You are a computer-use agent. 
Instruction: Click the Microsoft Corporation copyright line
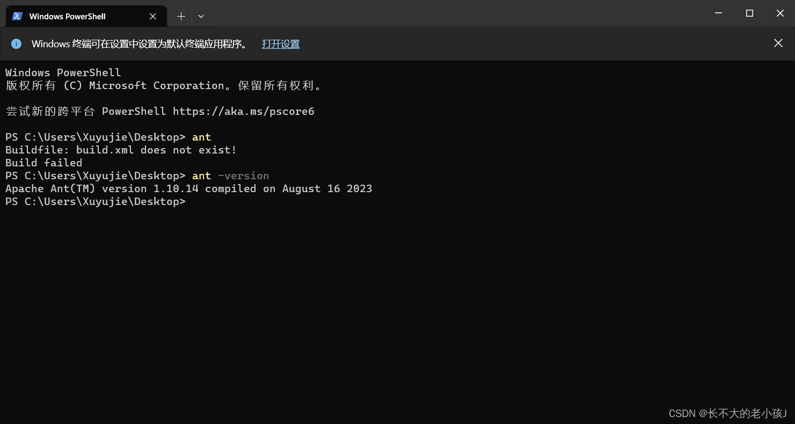pyautogui.click(x=163, y=85)
